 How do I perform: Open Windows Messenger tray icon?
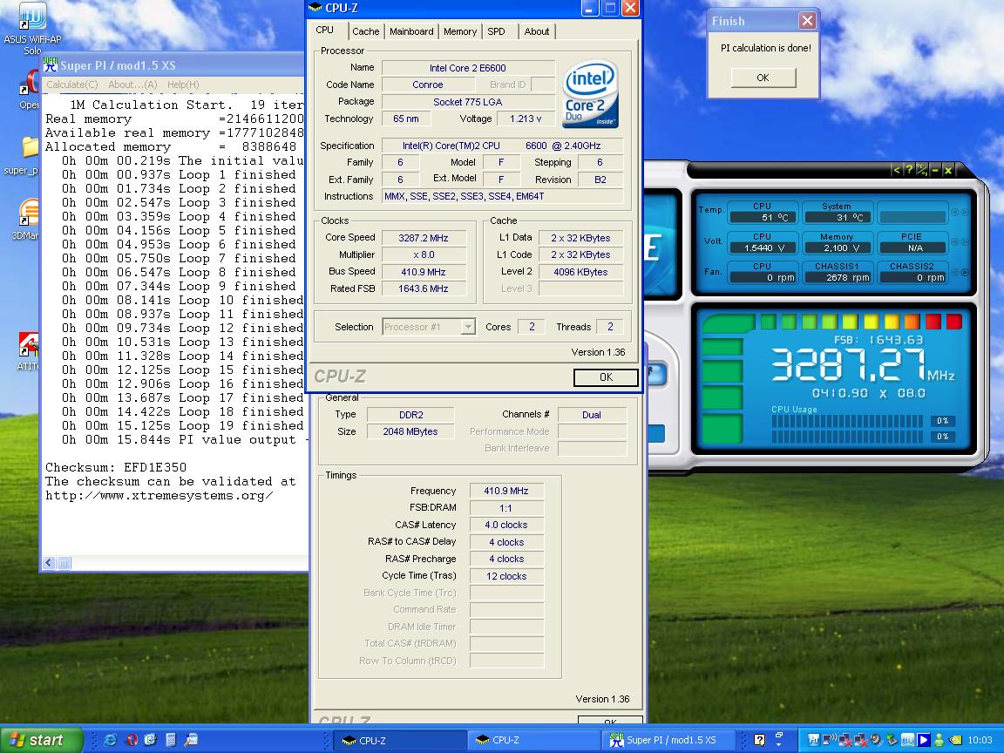(x=939, y=740)
